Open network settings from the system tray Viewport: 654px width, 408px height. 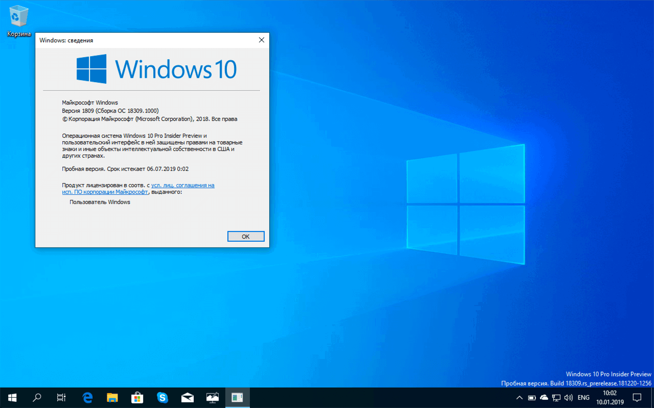click(556, 397)
